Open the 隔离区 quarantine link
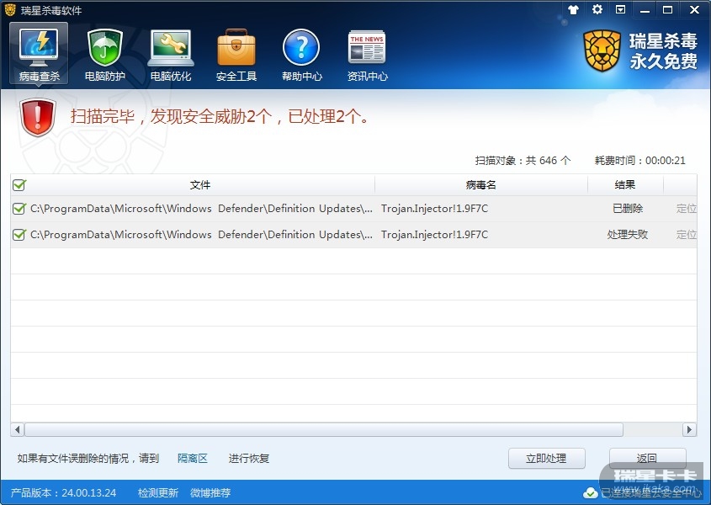 point(192,458)
